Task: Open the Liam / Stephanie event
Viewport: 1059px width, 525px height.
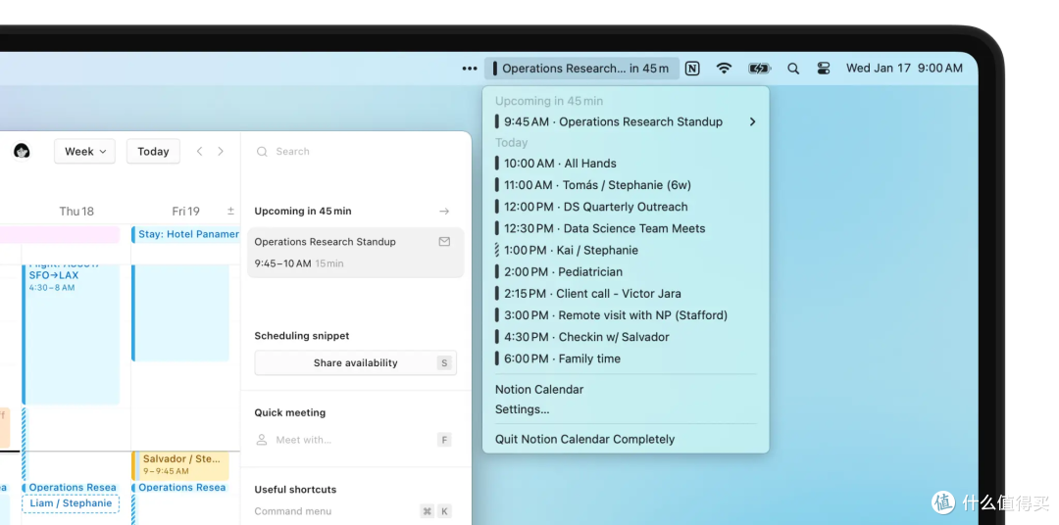Action: pyautogui.click(x=71, y=503)
